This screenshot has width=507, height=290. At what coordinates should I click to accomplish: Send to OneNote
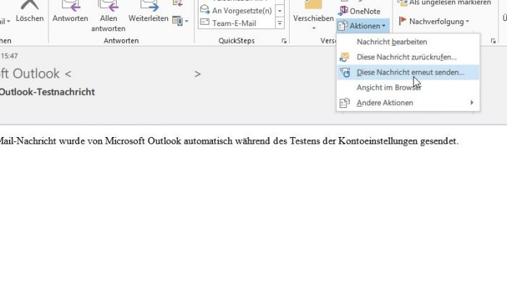click(359, 11)
